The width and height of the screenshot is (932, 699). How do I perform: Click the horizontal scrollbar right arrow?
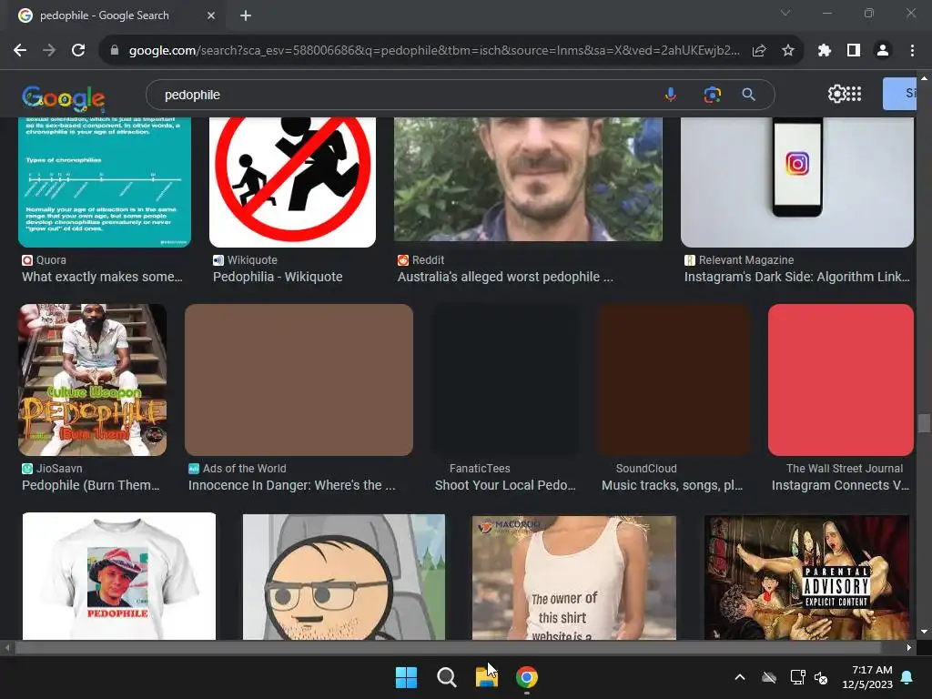[909, 647]
